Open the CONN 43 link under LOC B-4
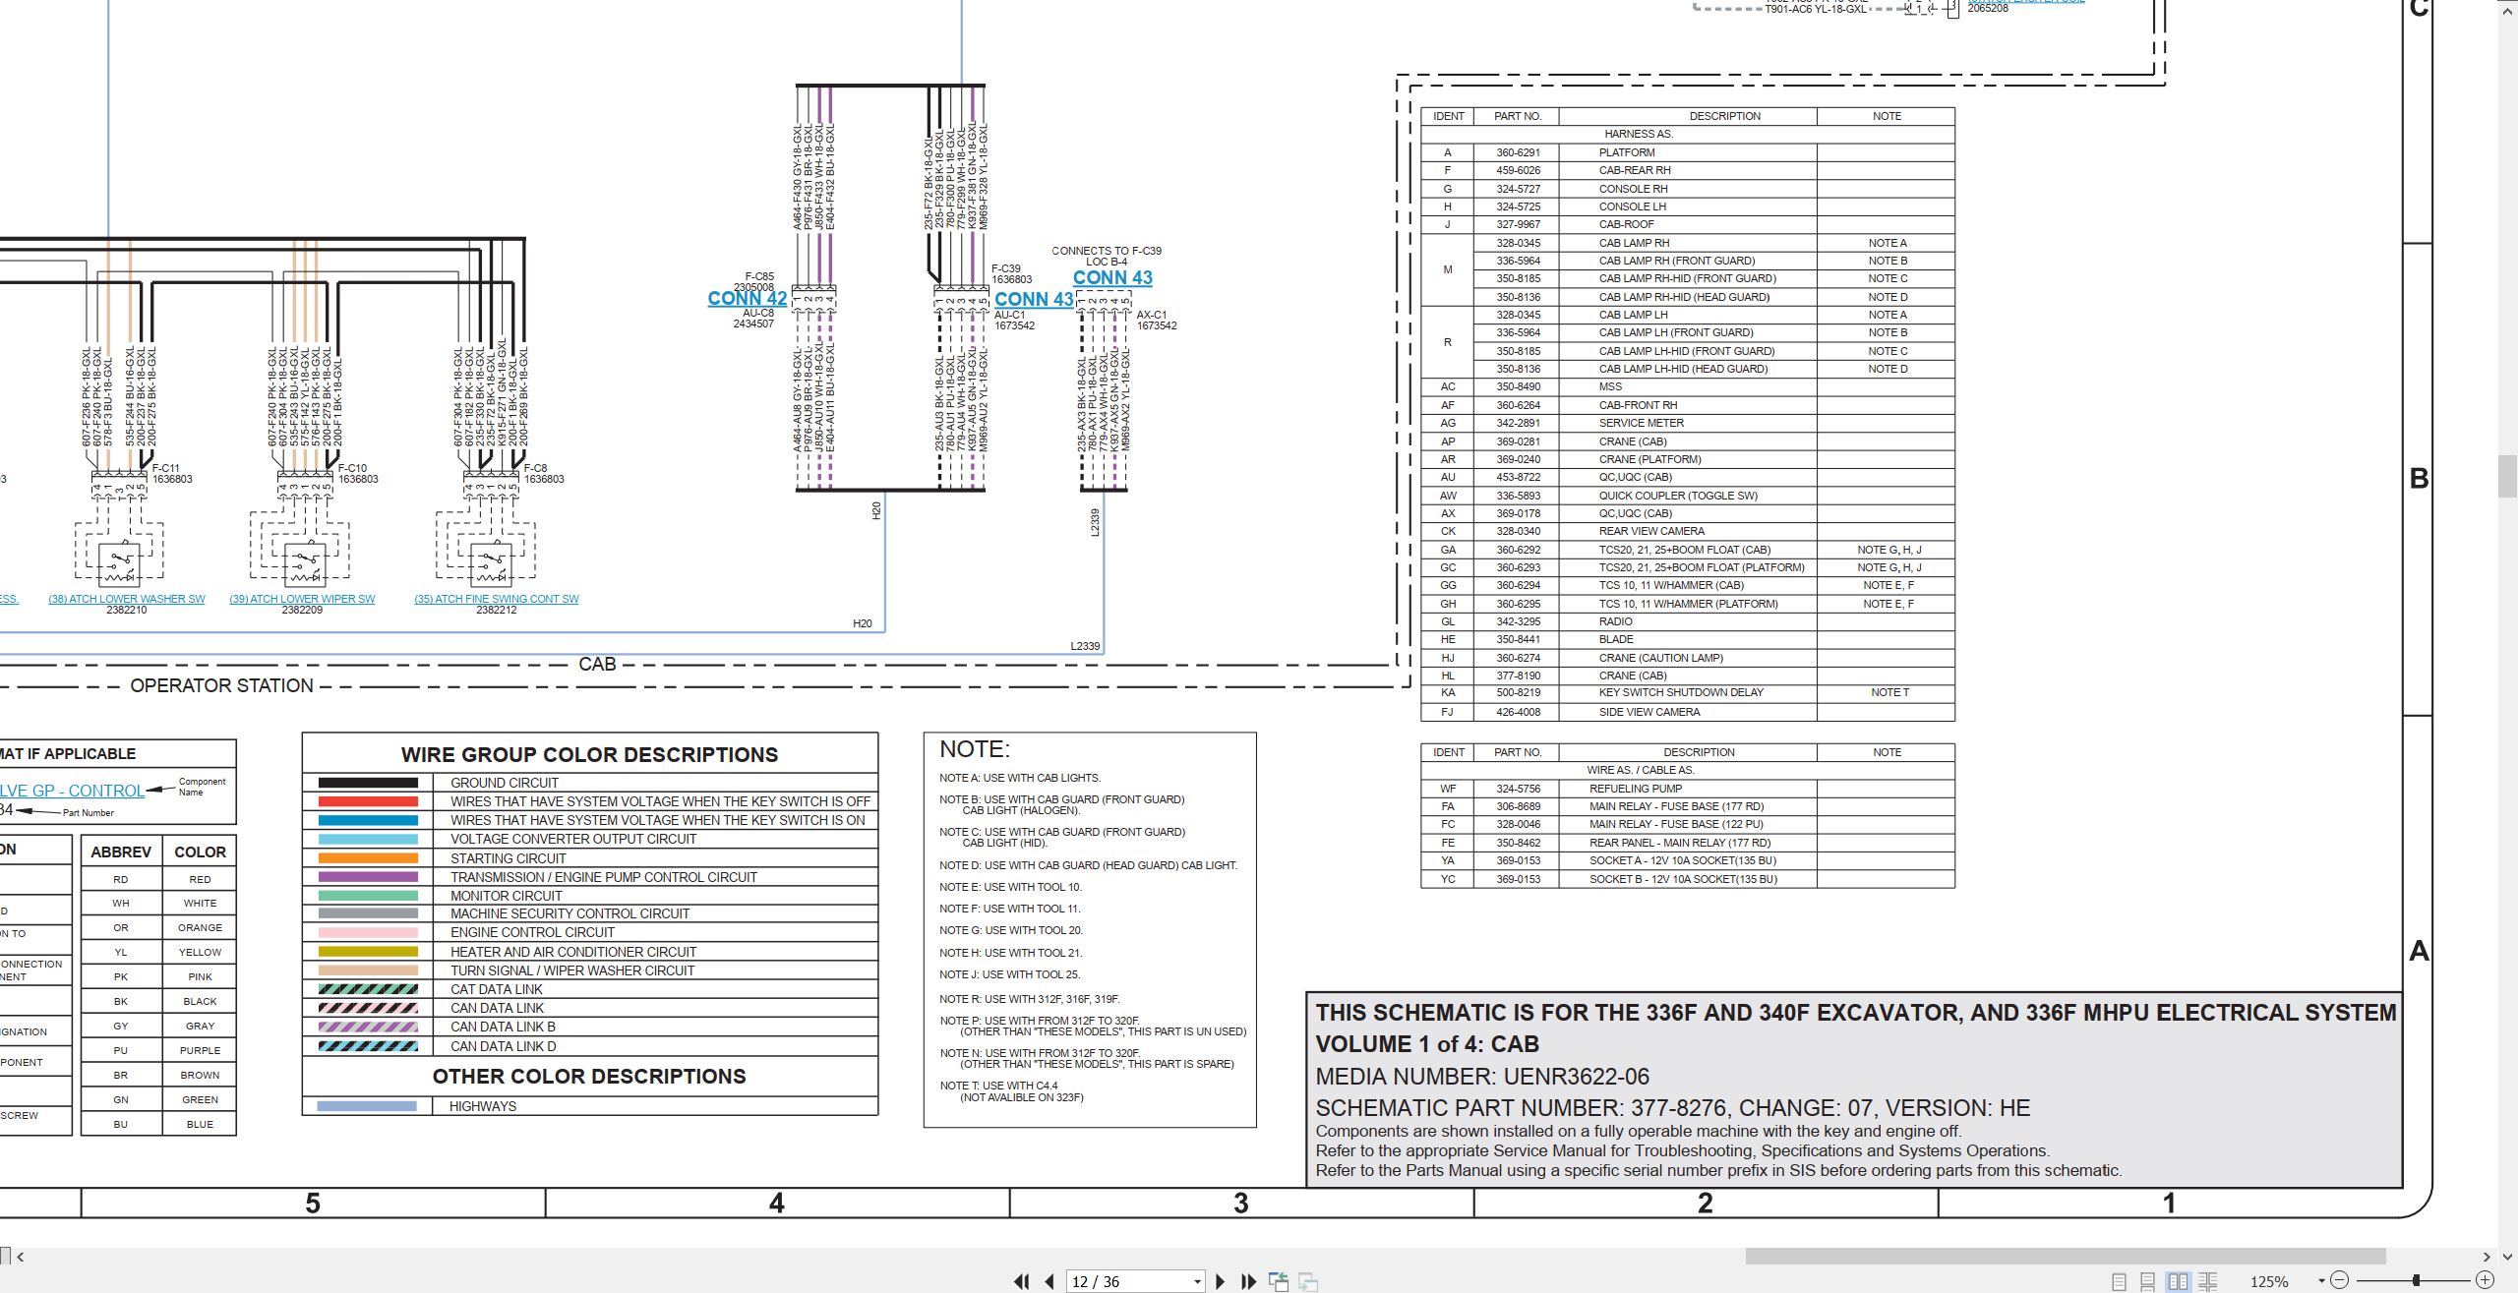The image size is (2518, 1293). coord(1112,278)
